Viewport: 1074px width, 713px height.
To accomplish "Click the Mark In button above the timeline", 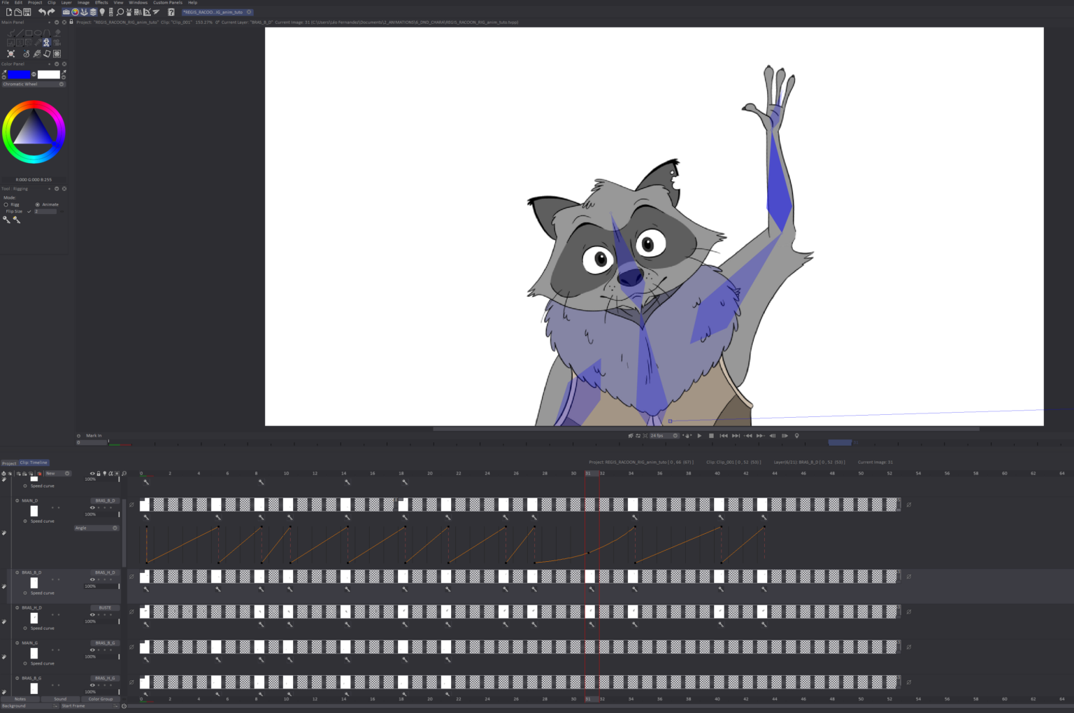I will coord(92,435).
